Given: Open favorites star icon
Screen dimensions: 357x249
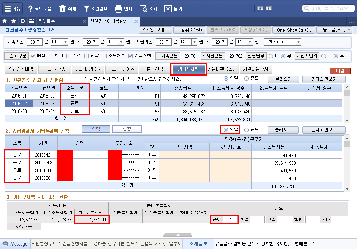Looking at the screenshot, I should tap(14, 21).
